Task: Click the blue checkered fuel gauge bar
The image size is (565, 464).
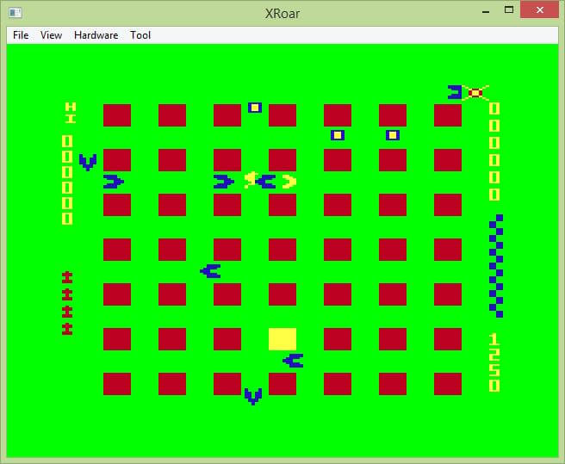Action: (x=496, y=266)
